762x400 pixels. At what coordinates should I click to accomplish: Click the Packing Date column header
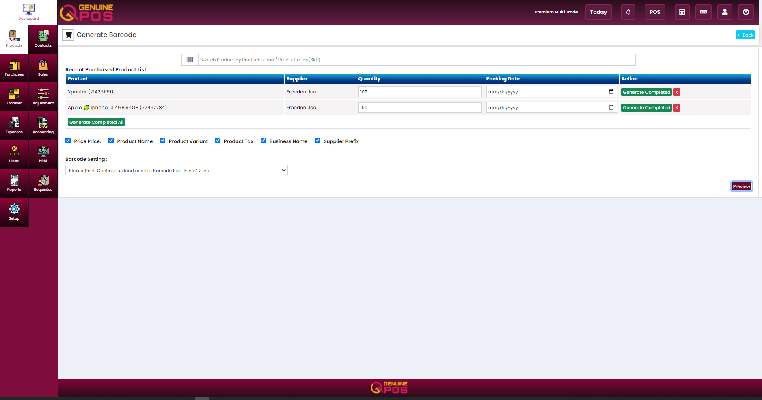(552, 79)
